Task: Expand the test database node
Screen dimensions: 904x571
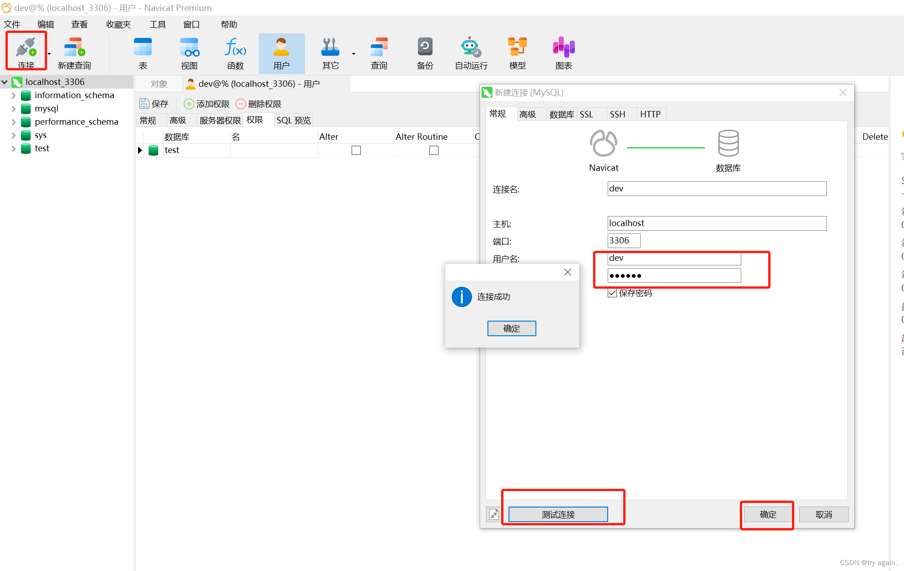Action: click(14, 148)
